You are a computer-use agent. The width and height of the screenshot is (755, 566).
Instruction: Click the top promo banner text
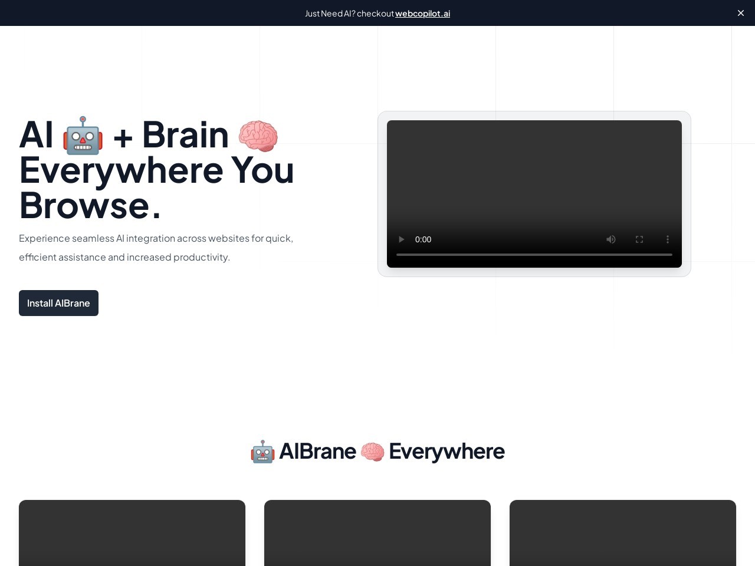(350, 13)
